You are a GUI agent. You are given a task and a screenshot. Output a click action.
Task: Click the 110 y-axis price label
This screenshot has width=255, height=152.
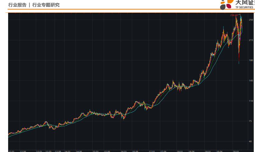(x=251, y=101)
